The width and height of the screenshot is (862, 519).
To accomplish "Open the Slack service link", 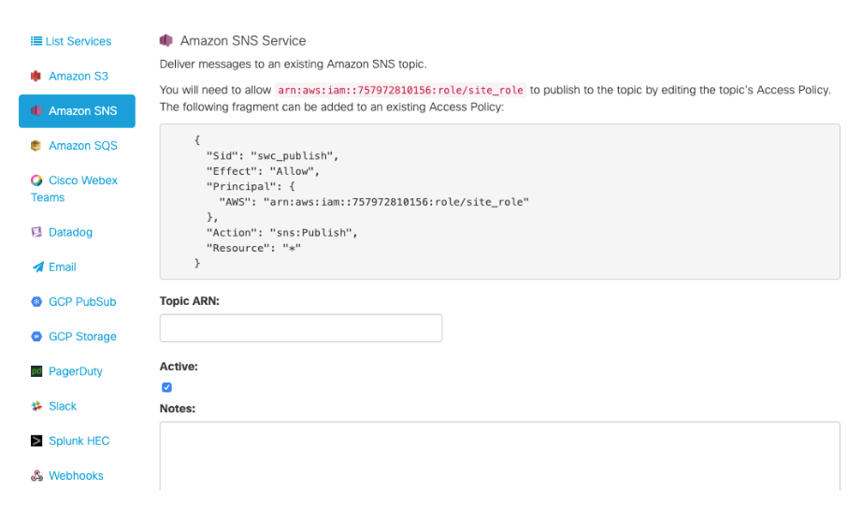I will [63, 406].
